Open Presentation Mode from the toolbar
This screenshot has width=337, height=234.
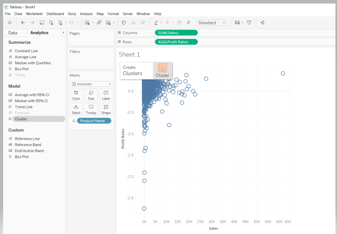[249, 23]
